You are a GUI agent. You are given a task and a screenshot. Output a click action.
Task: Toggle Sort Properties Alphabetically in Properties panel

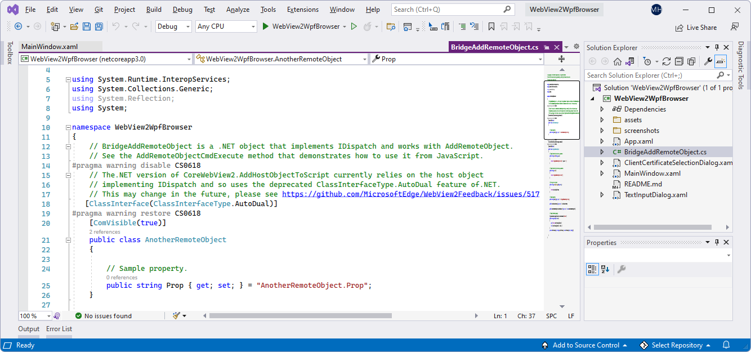click(x=604, y=269)
